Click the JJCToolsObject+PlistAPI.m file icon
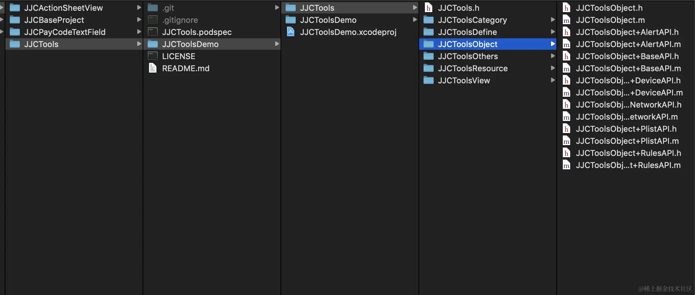Viewport: 695px width, 295px height. [x=566, y=141]
